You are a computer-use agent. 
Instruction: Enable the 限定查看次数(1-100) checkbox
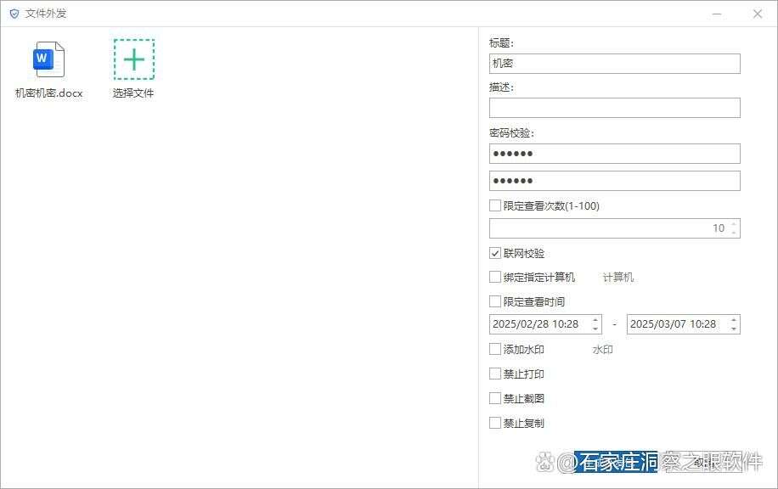[494, 205]
